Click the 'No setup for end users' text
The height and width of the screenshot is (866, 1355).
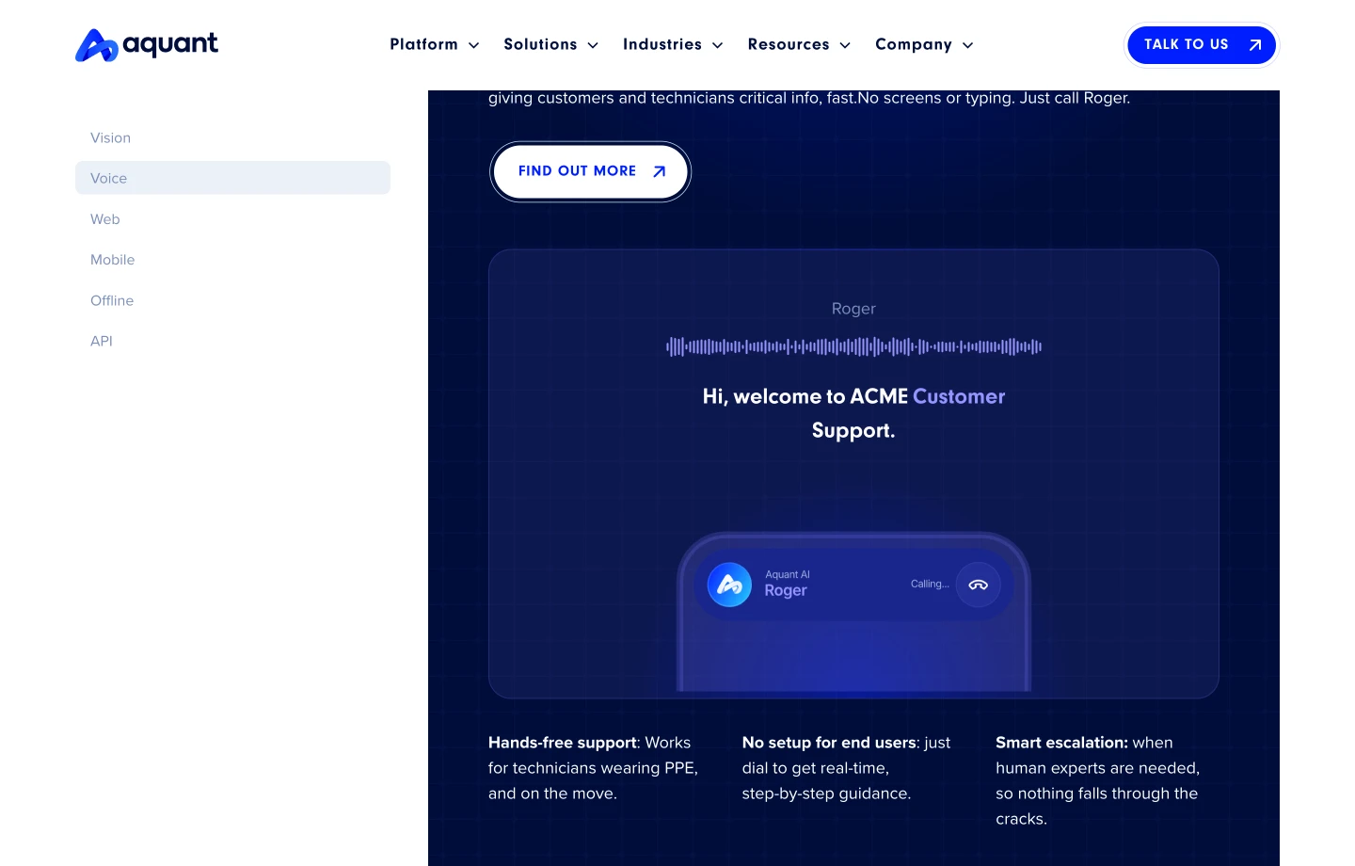[x=829, y=743]
